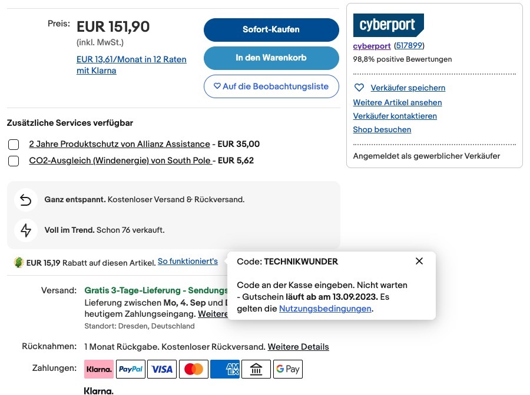Viewport: 530px width, 395px height.
Task: Open the Klarna 12 Raten link
Action: pos(131,65)
